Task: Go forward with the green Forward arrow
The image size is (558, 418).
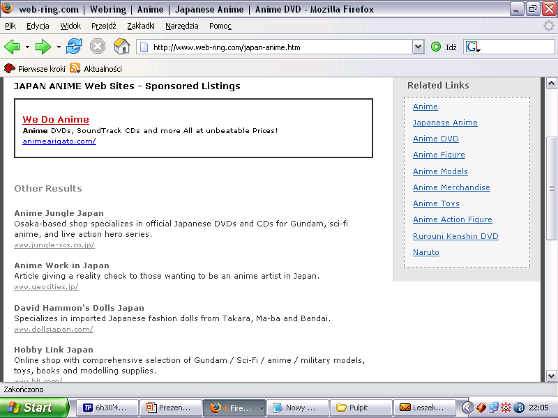Action: 43,47
